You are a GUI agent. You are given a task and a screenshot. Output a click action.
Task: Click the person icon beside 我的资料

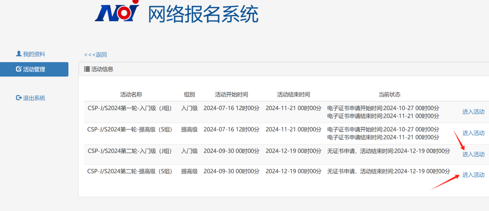pos(19,54)
